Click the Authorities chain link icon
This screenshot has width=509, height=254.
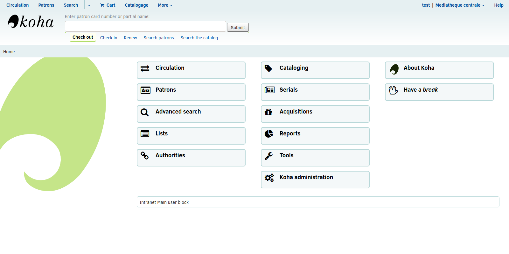(x=145, y=155)
